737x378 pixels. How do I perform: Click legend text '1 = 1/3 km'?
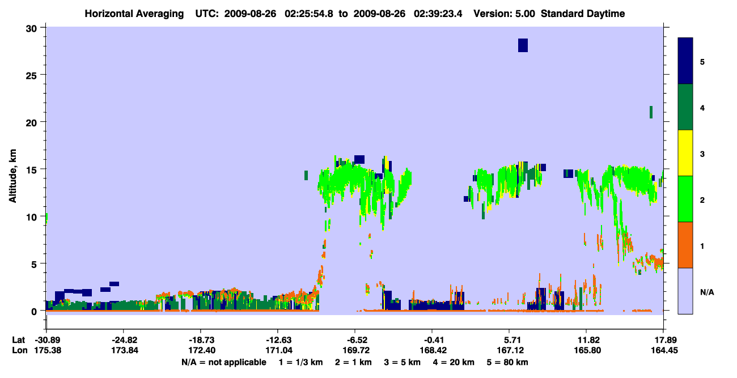(x=301, y=362)
